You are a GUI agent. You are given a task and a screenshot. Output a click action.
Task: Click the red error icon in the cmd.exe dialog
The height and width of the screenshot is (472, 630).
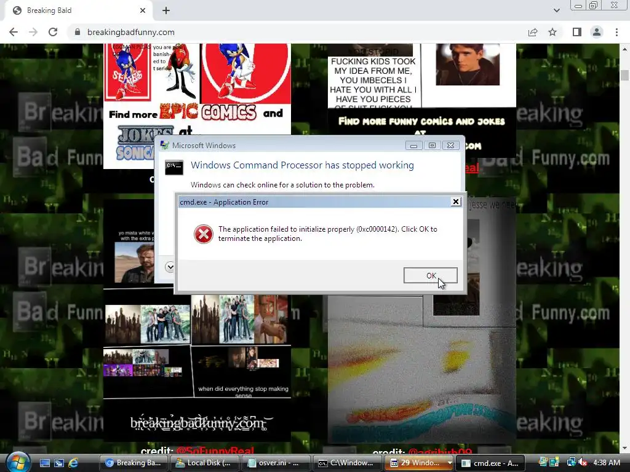point(203,234)
